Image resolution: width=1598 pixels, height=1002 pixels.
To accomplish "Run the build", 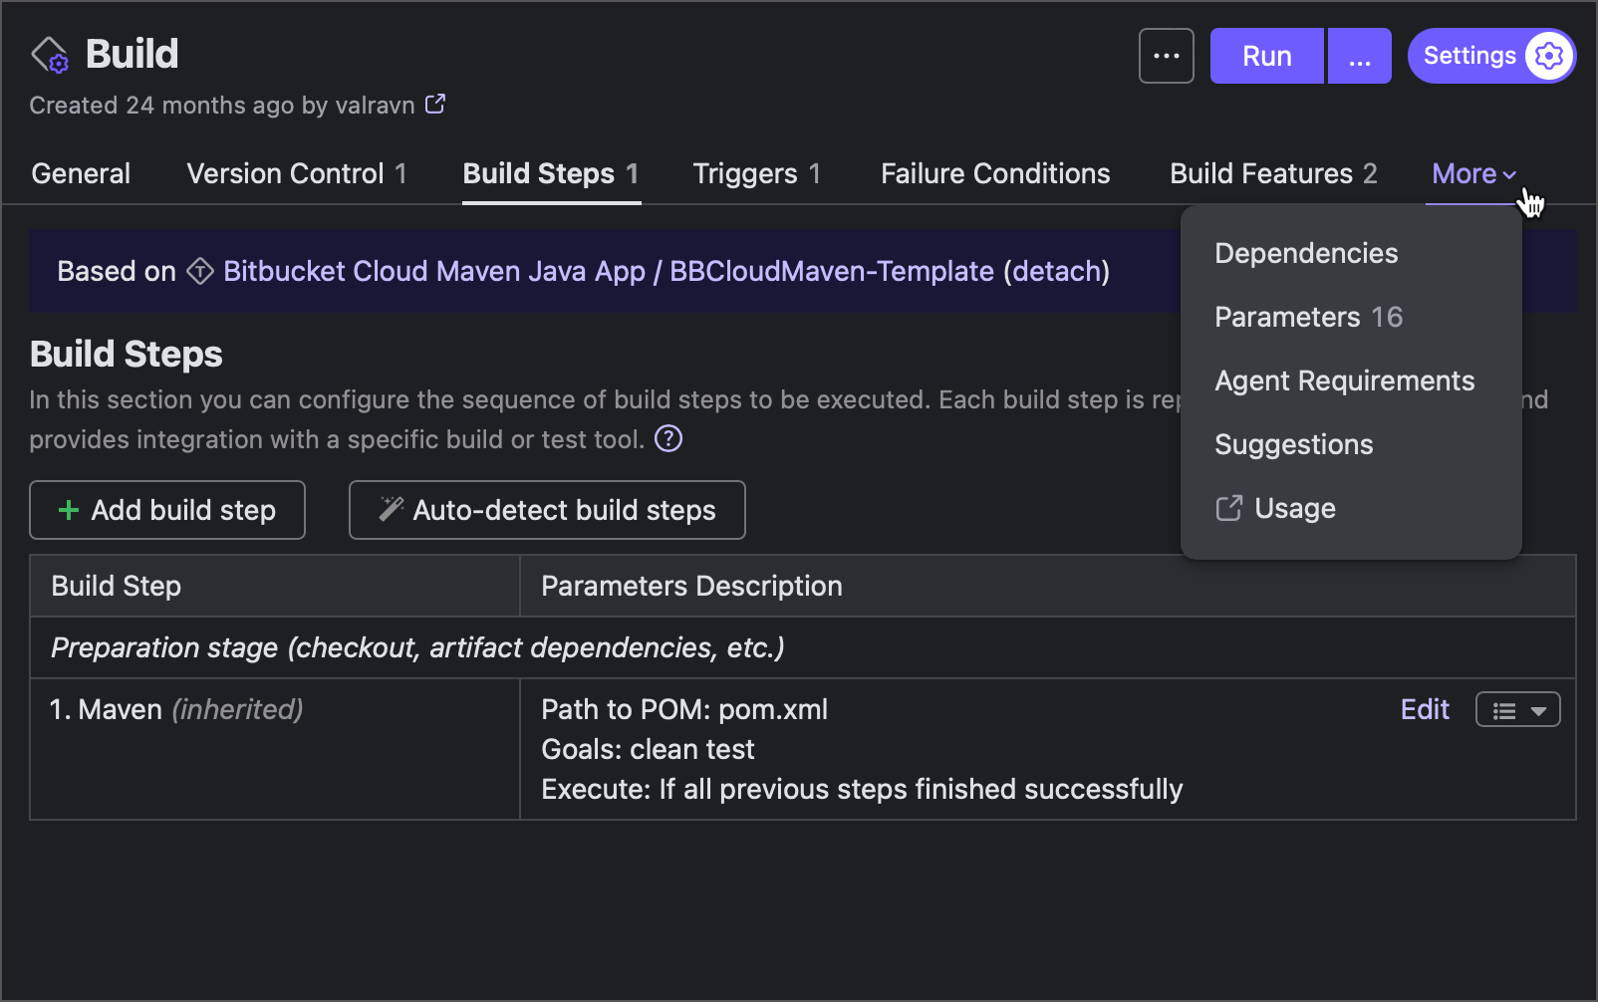I will (1266, 56).
